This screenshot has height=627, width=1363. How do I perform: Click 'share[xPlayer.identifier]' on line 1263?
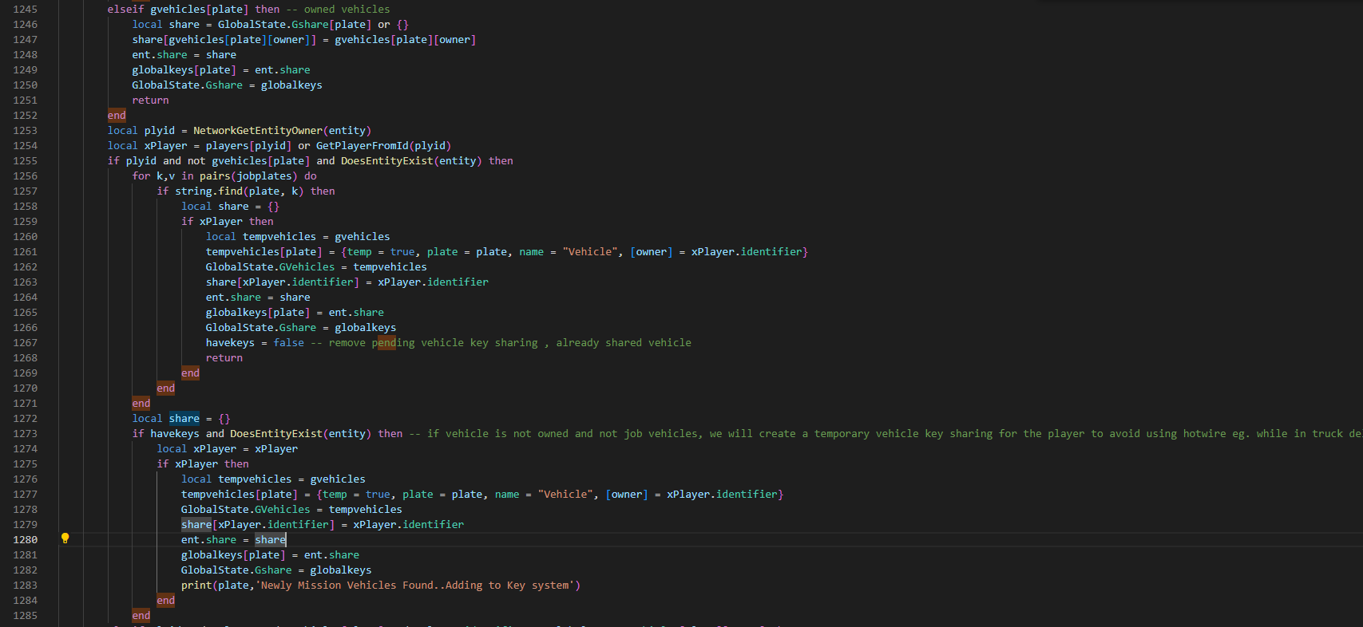(283, 282)
